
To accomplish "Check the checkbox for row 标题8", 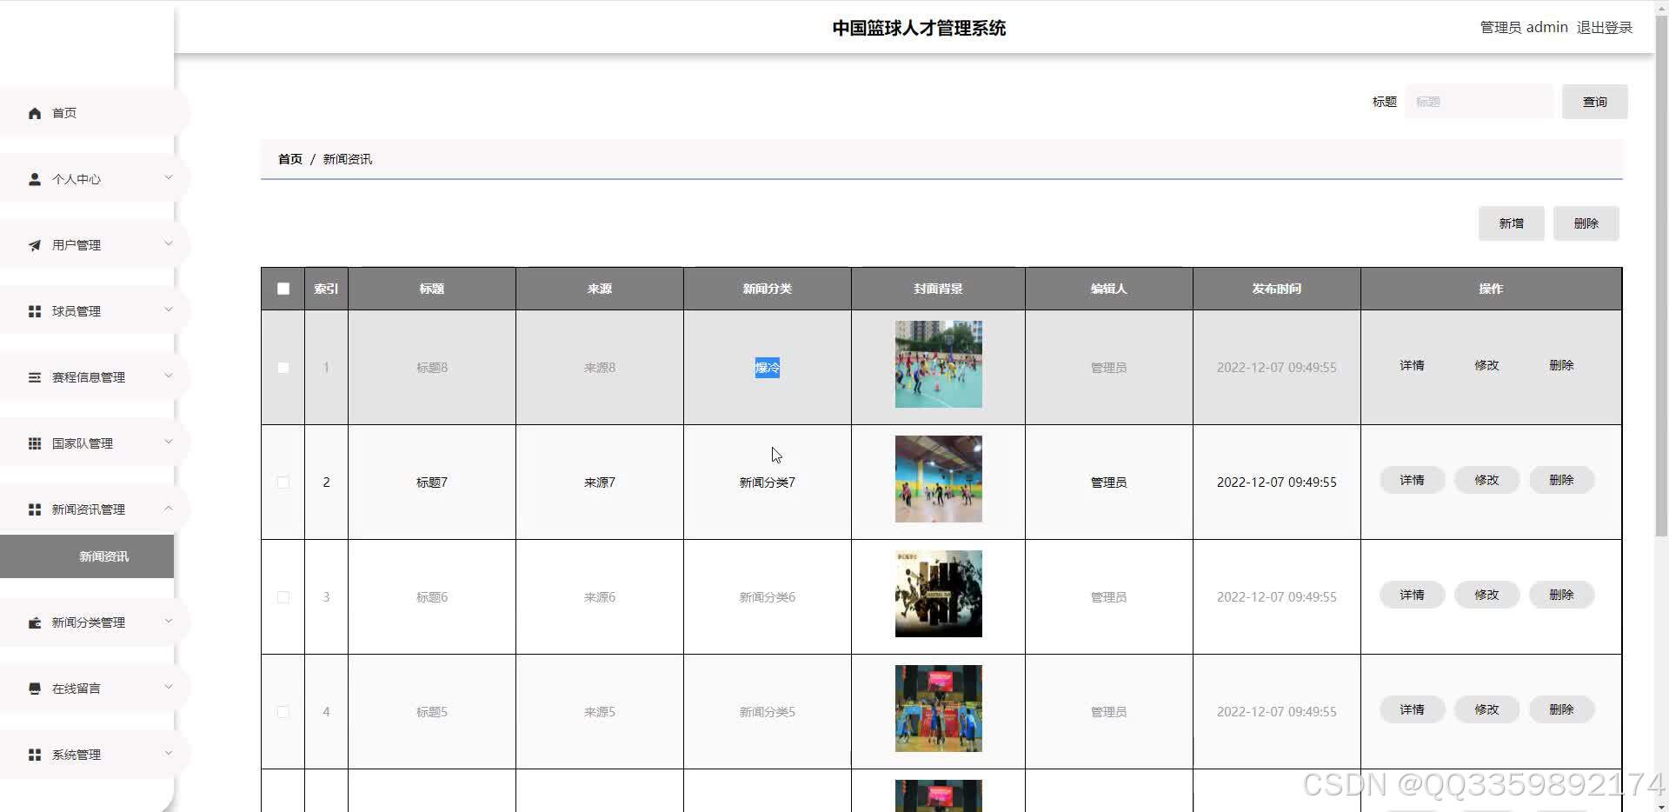I will pos(283,368).
